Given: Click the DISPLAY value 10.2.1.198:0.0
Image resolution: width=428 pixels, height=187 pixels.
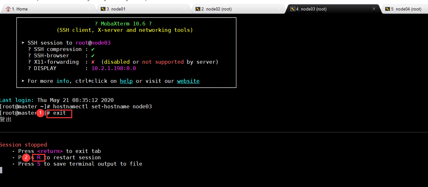Looking at the screenshot, I should pyautogui.click(x=114, y=68).
